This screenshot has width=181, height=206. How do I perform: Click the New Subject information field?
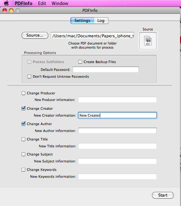117,161
